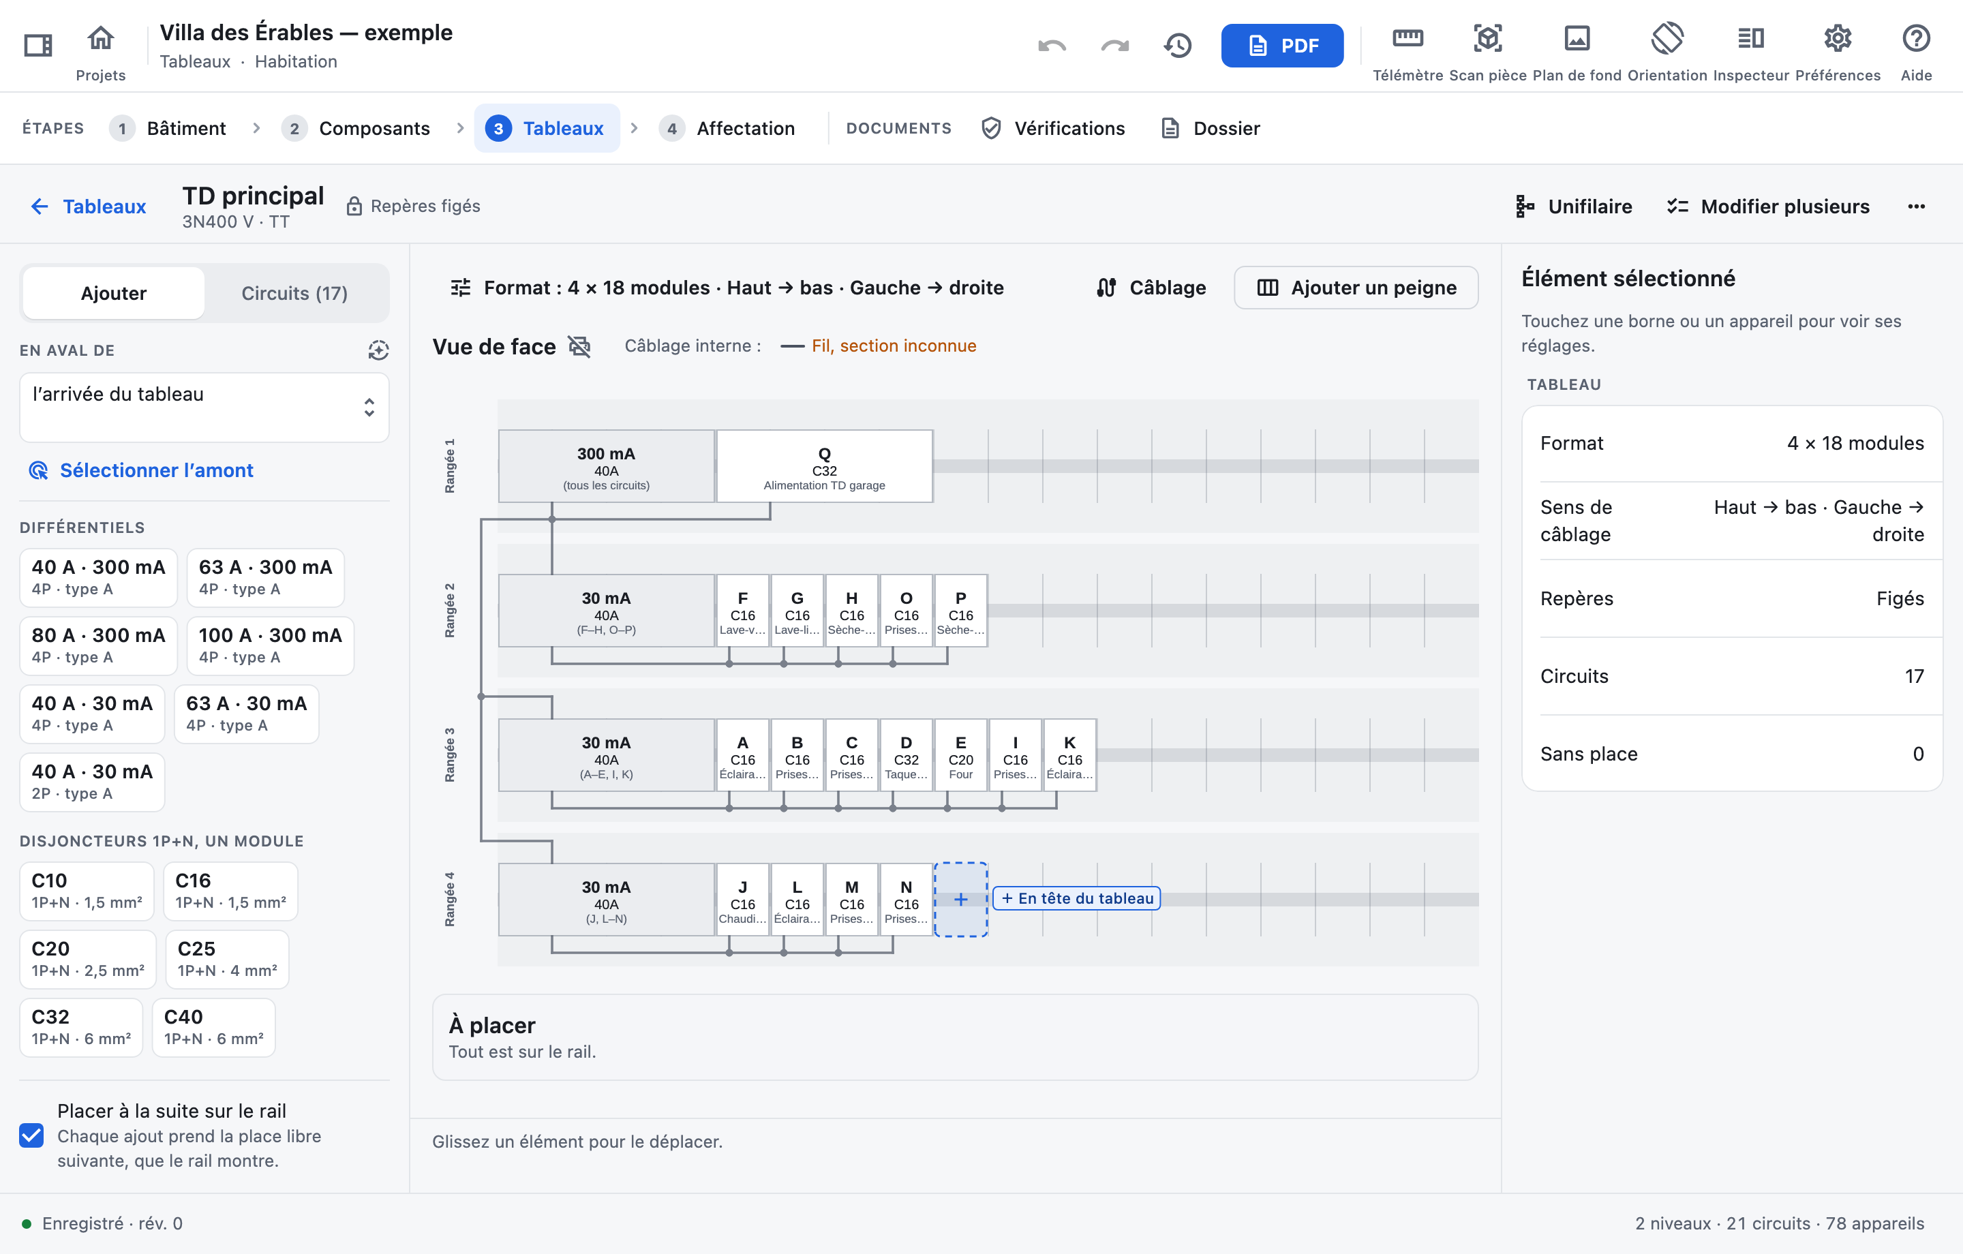This screenshot has height=1254, width=1963.
Task: Open the Dossier document
Action: (1210, 128)
